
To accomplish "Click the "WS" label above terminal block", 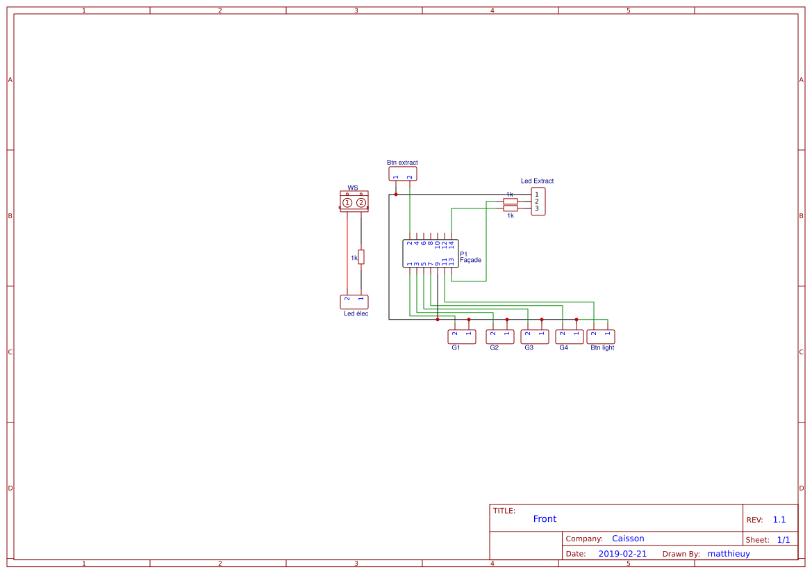I will (x=353, y=188).
